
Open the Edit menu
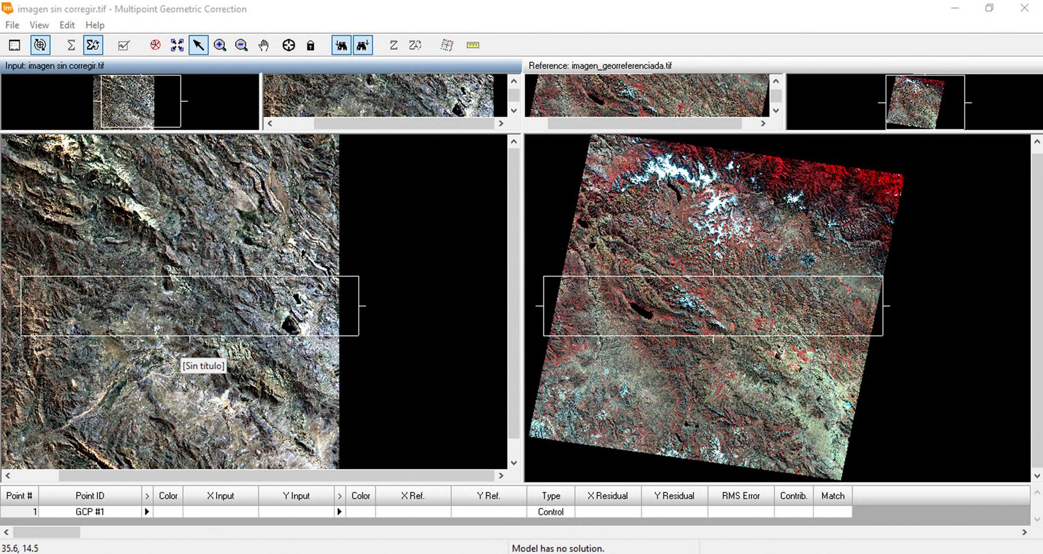pos(67,25)
